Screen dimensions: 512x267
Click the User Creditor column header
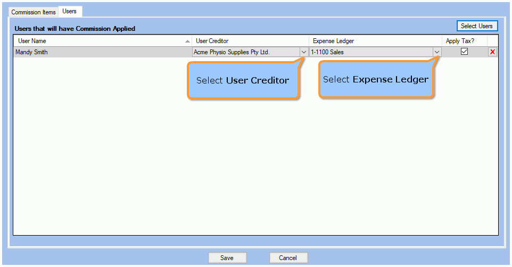pos(251,41)
